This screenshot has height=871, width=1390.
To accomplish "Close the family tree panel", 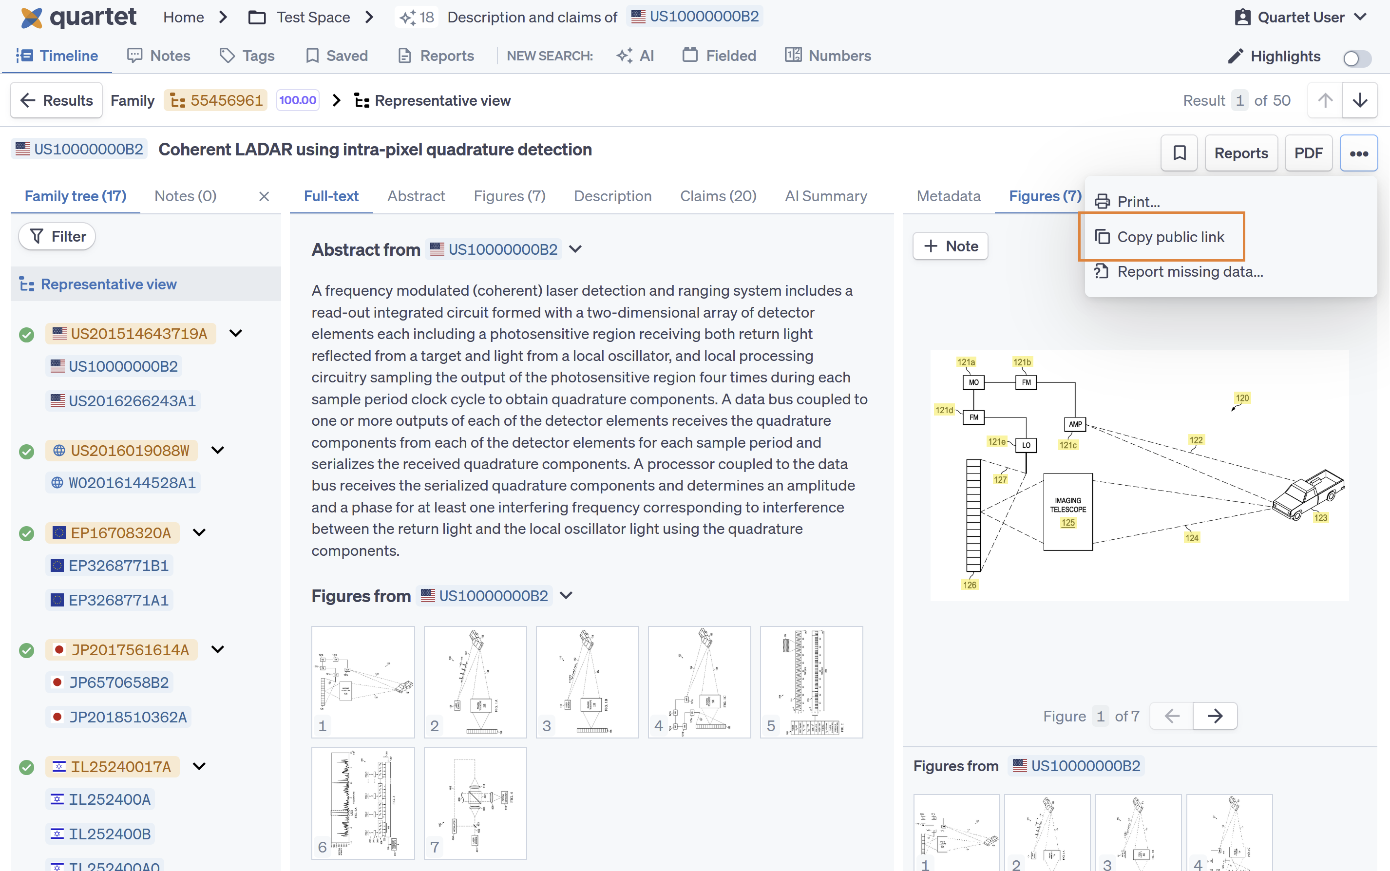I will pyautogui.click(x=264, y=196).
